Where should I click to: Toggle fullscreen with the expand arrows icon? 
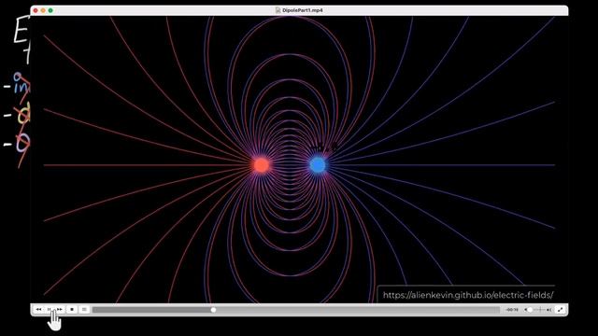561,310
